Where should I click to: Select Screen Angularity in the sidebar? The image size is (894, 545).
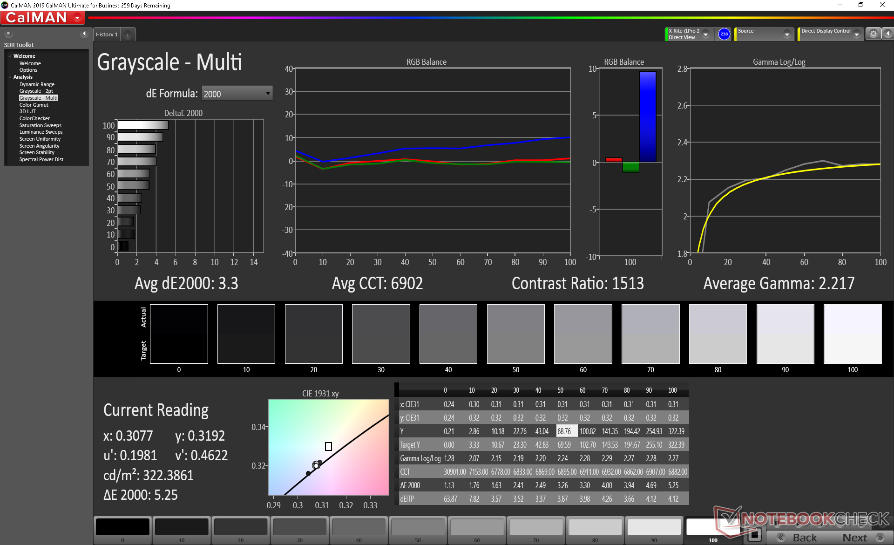point(39,146)
